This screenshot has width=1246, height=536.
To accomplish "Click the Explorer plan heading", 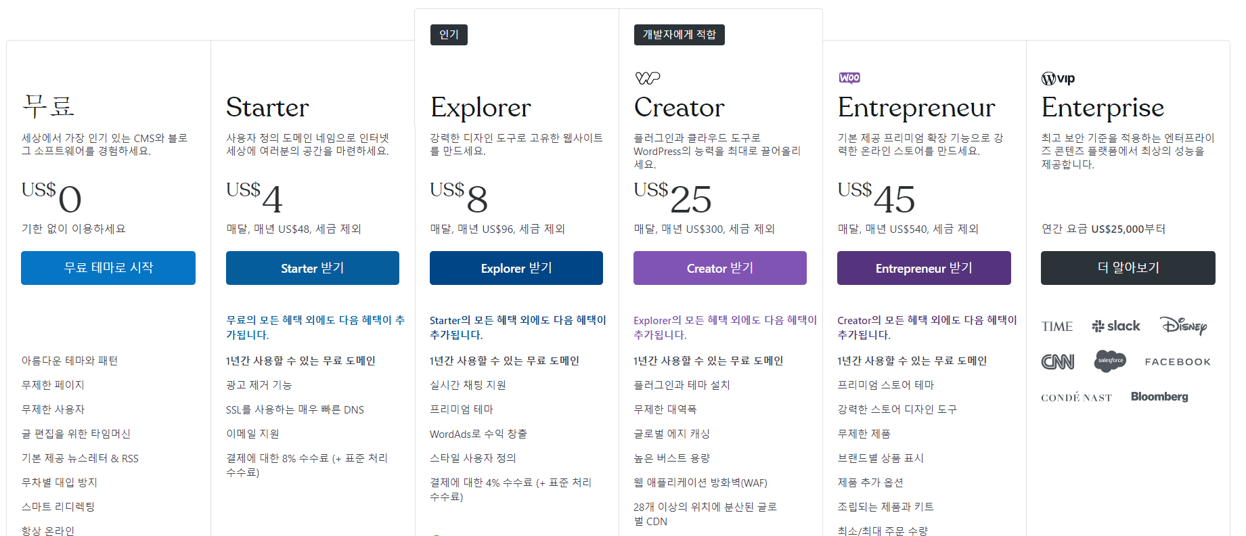I will pos(481,108).
